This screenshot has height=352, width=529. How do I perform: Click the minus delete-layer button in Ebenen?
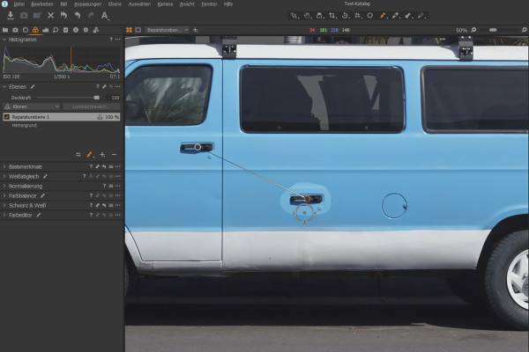(x=114, y=155)
